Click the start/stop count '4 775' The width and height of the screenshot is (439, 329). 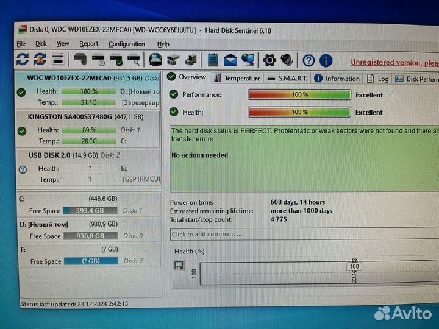(279, 219)
